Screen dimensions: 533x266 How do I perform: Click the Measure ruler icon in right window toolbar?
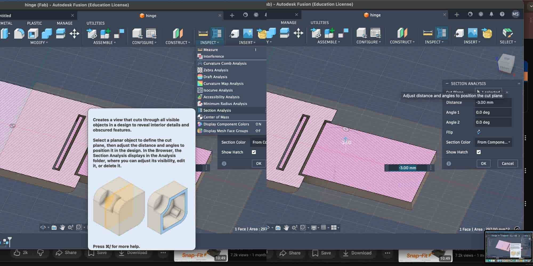coord(427,33)
